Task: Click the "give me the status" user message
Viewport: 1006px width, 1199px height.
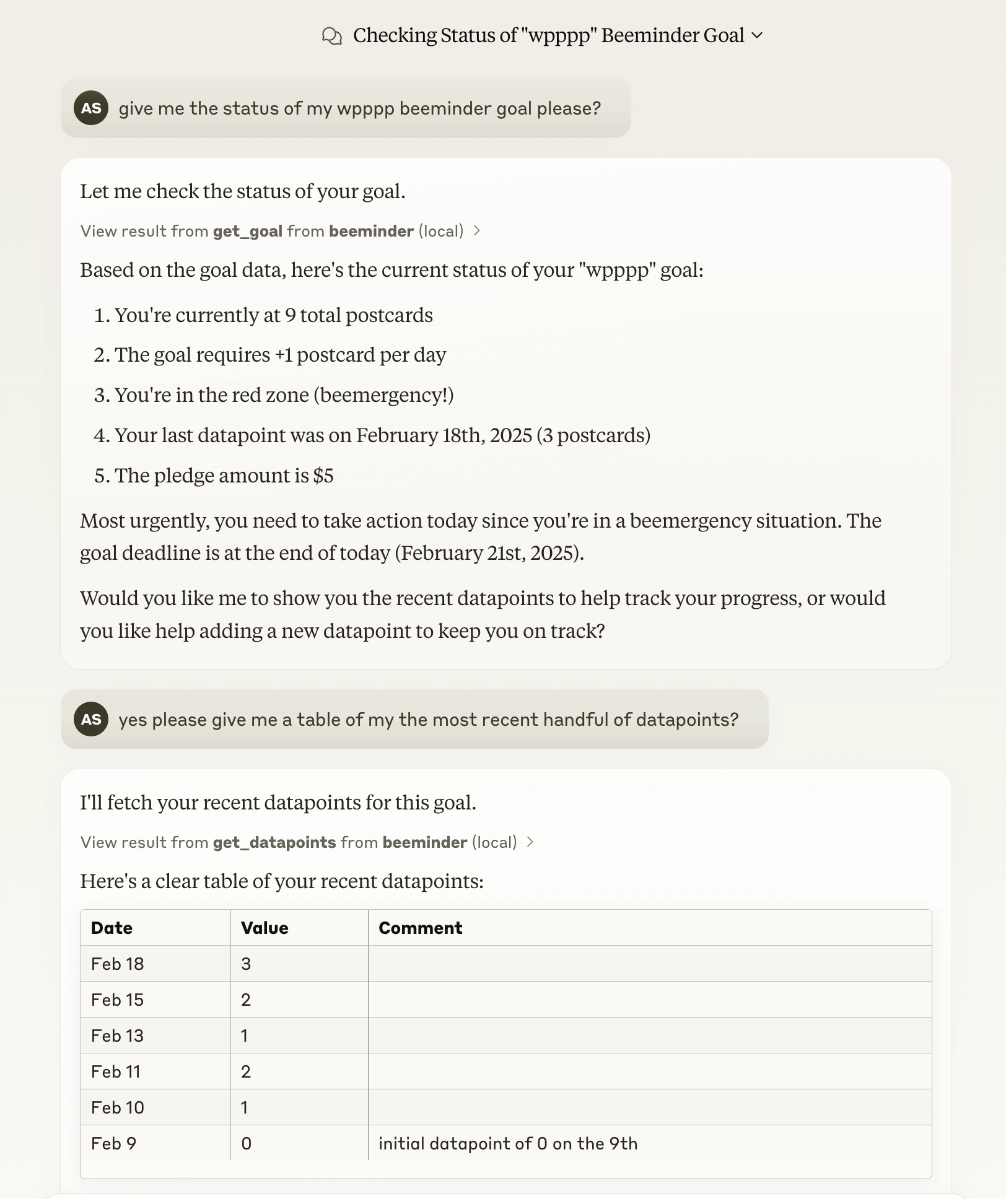Action: [359, 108]
